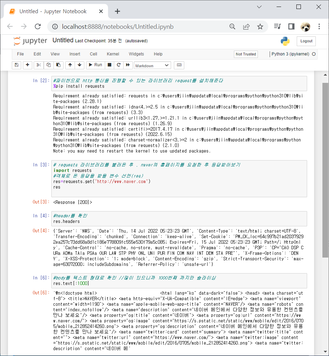Click the Not Trusted button
This screenshot has height=356, width=329.
(x=246, y=54)
